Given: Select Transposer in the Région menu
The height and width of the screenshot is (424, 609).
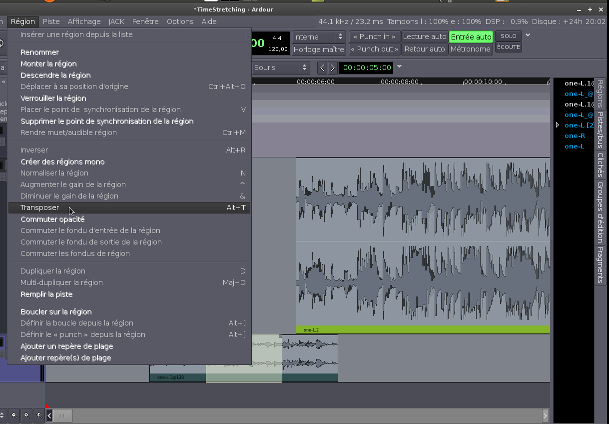Looking at the screenshot, I should (x=40, y=207).
